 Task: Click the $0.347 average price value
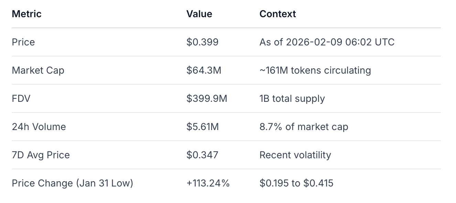click(x=202, y=155)
